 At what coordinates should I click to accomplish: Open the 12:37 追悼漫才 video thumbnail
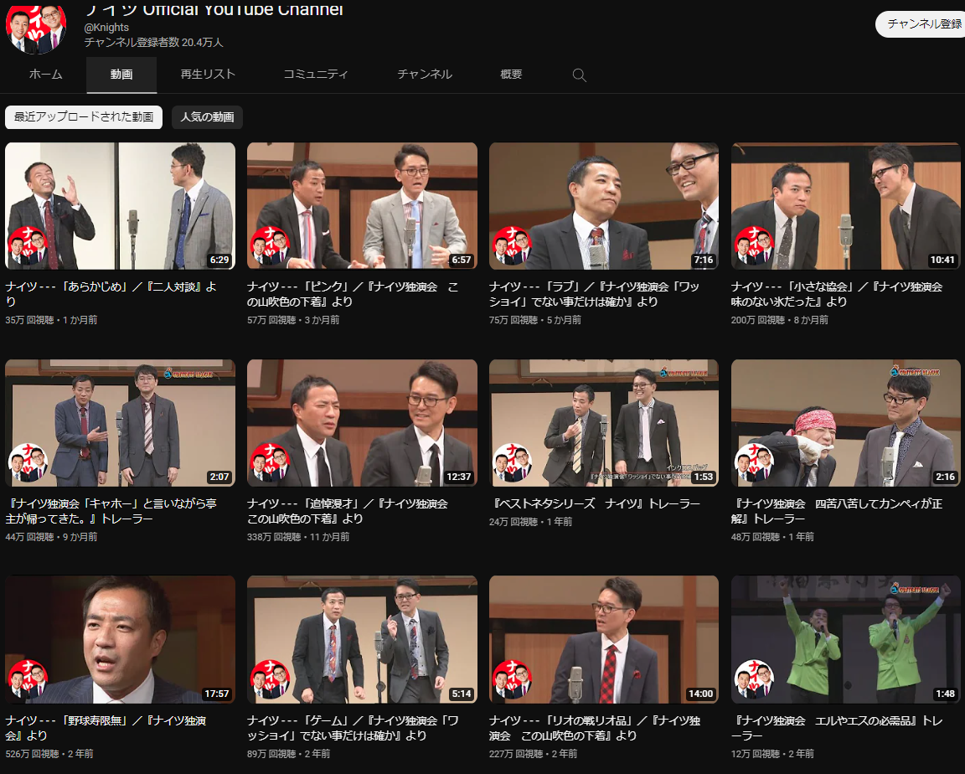[362, 423]
